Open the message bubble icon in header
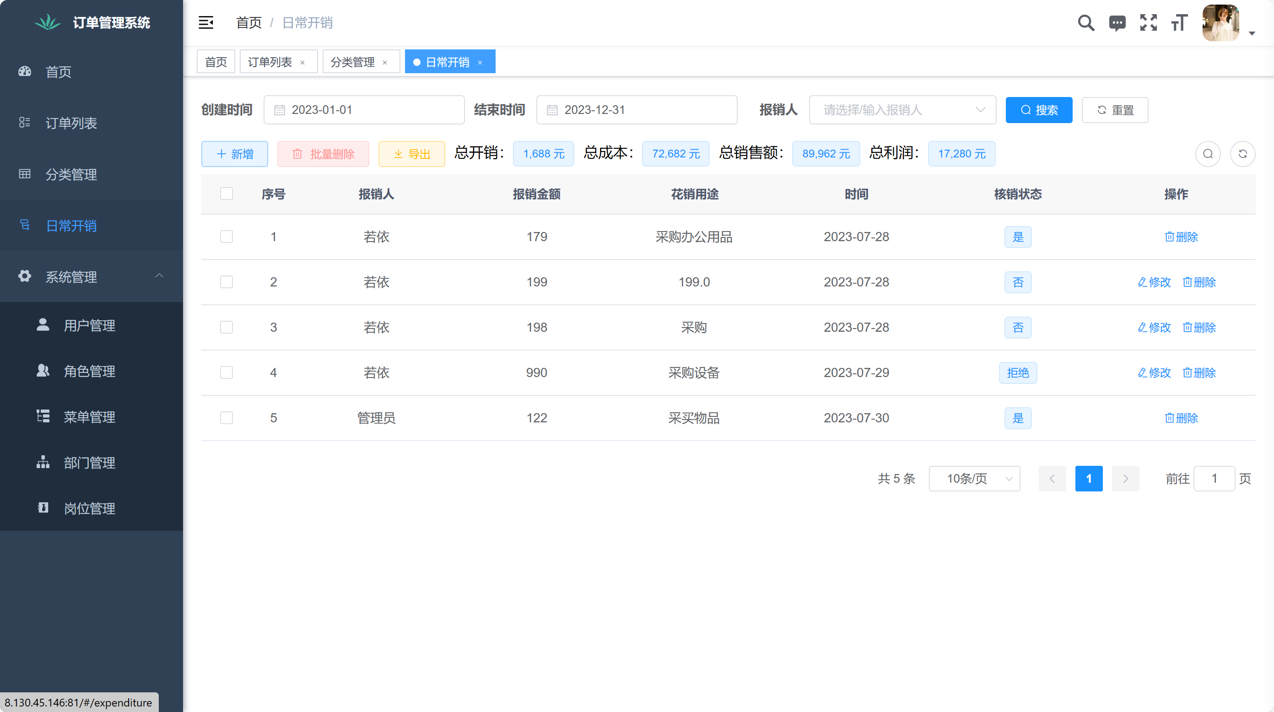This screenshot has width=1274, height=712. tap(1117, 23)
